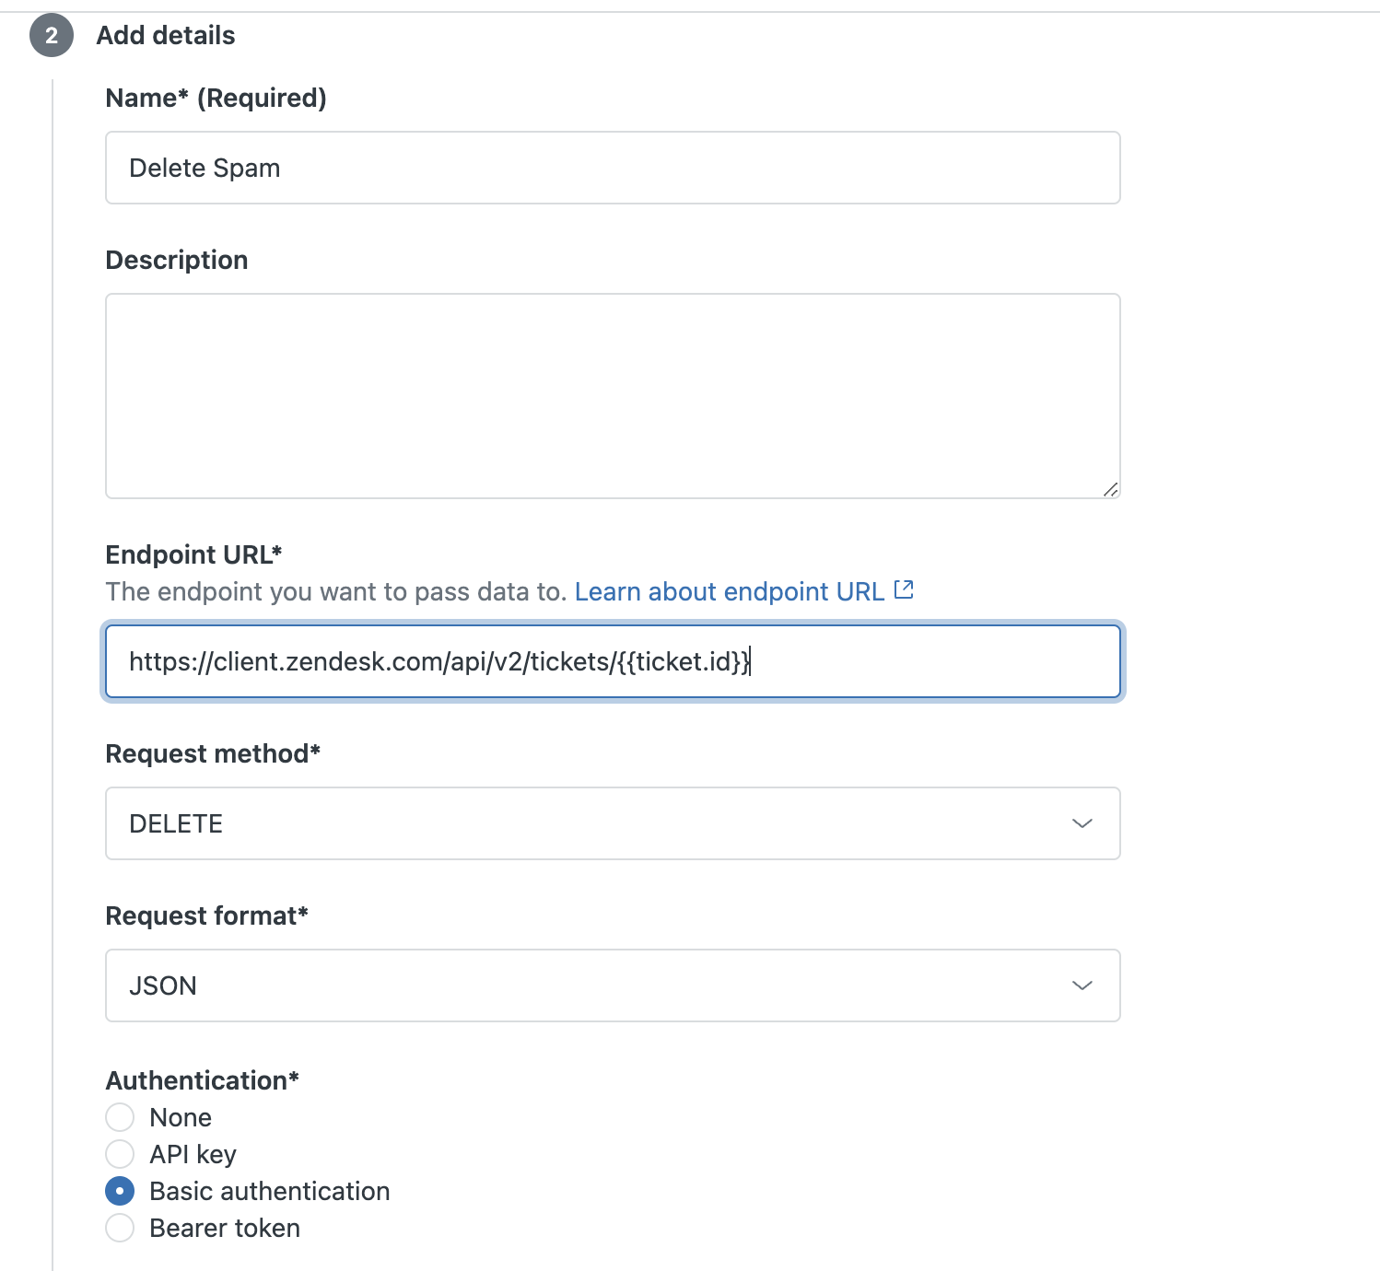
Task: Select the API key authentication option
Action: pos(120,1154)
